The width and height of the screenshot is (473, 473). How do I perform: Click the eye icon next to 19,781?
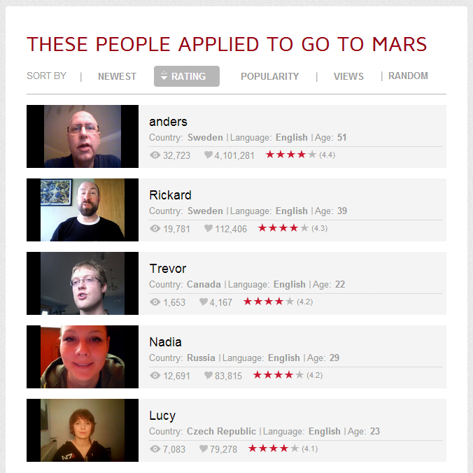(x=155, y=228)
